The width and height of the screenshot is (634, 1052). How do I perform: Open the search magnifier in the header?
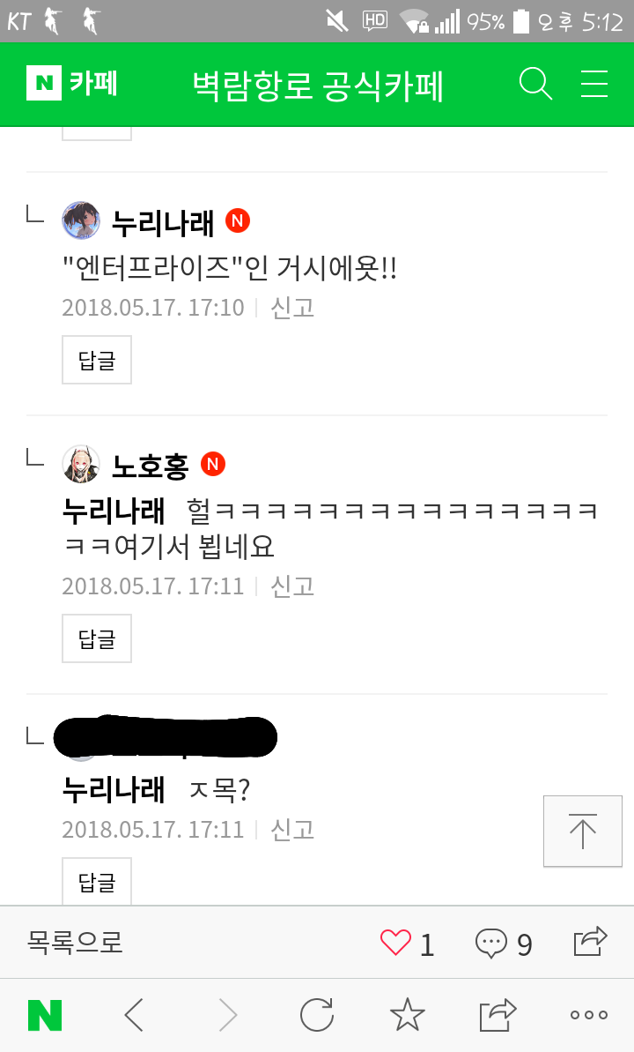(536, 84)
